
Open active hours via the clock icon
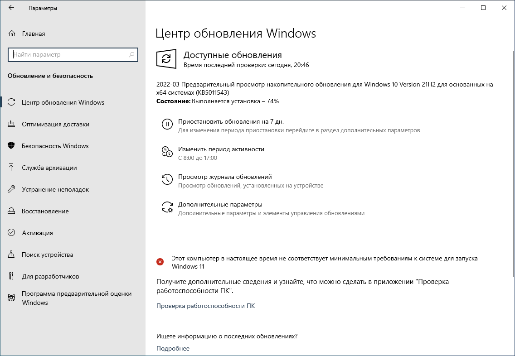pyautogui.click(x=167, y=152)
